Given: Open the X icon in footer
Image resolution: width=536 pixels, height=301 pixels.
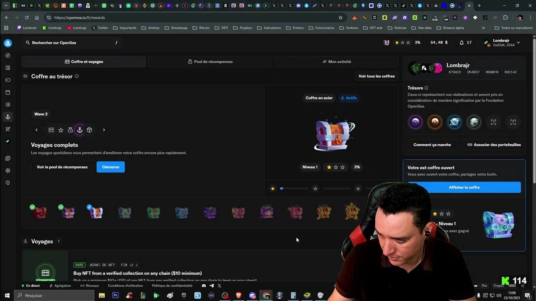Looking at the screenshot, I should pos(219,286).
